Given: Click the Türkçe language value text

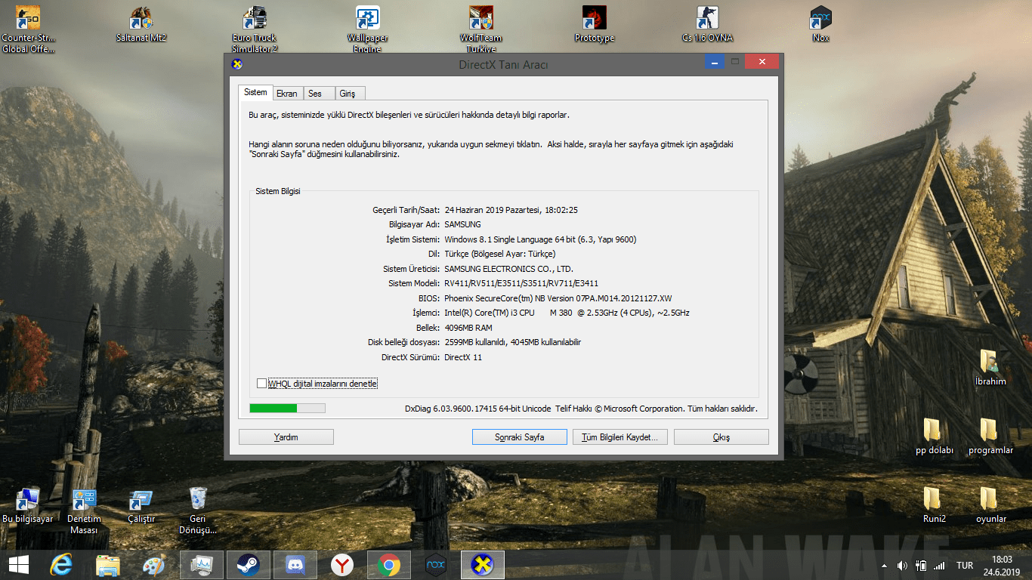Looking at the screenshot, I should click(x=499, y=254).
